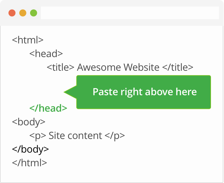The height and width of the screenshot is (183, 224).
Task: Select the closing </html> tag
Action: pyautogui.click(x=29, y=163)
